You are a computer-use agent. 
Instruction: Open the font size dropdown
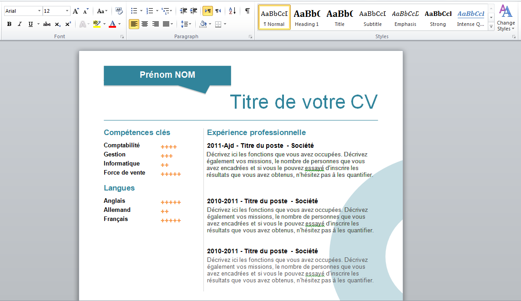(x=67, y=11)
